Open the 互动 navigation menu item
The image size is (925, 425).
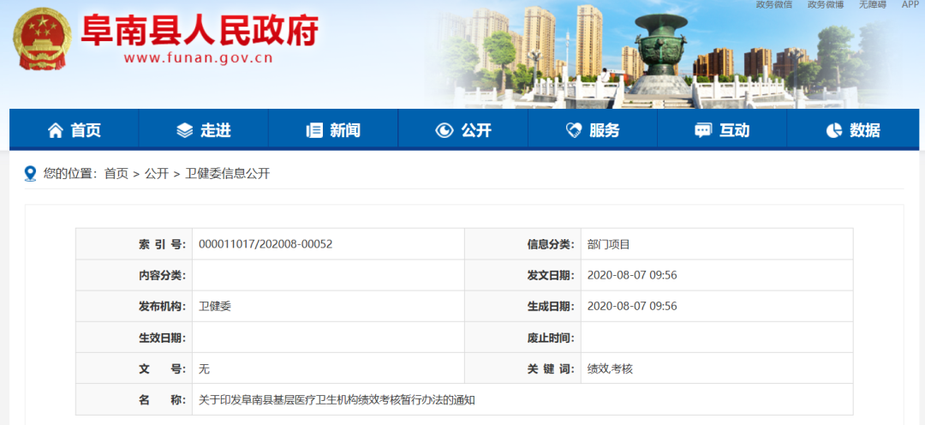point(722,130)
